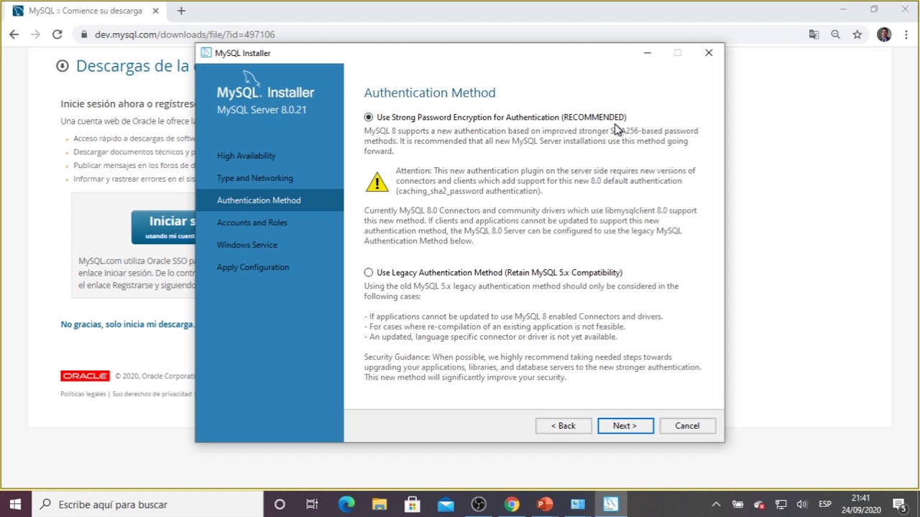Click the Authentication Method heading text
The height and width of the screenshot is (517, 920).
pyautogui.click(x=430, y=93)
